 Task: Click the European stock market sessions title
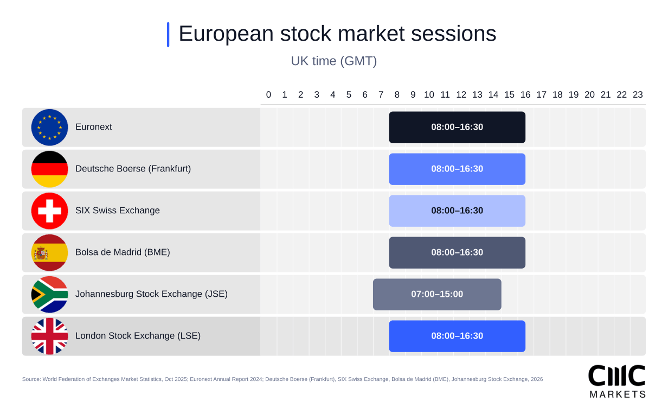pyautogui.click(x=337, y=34)
